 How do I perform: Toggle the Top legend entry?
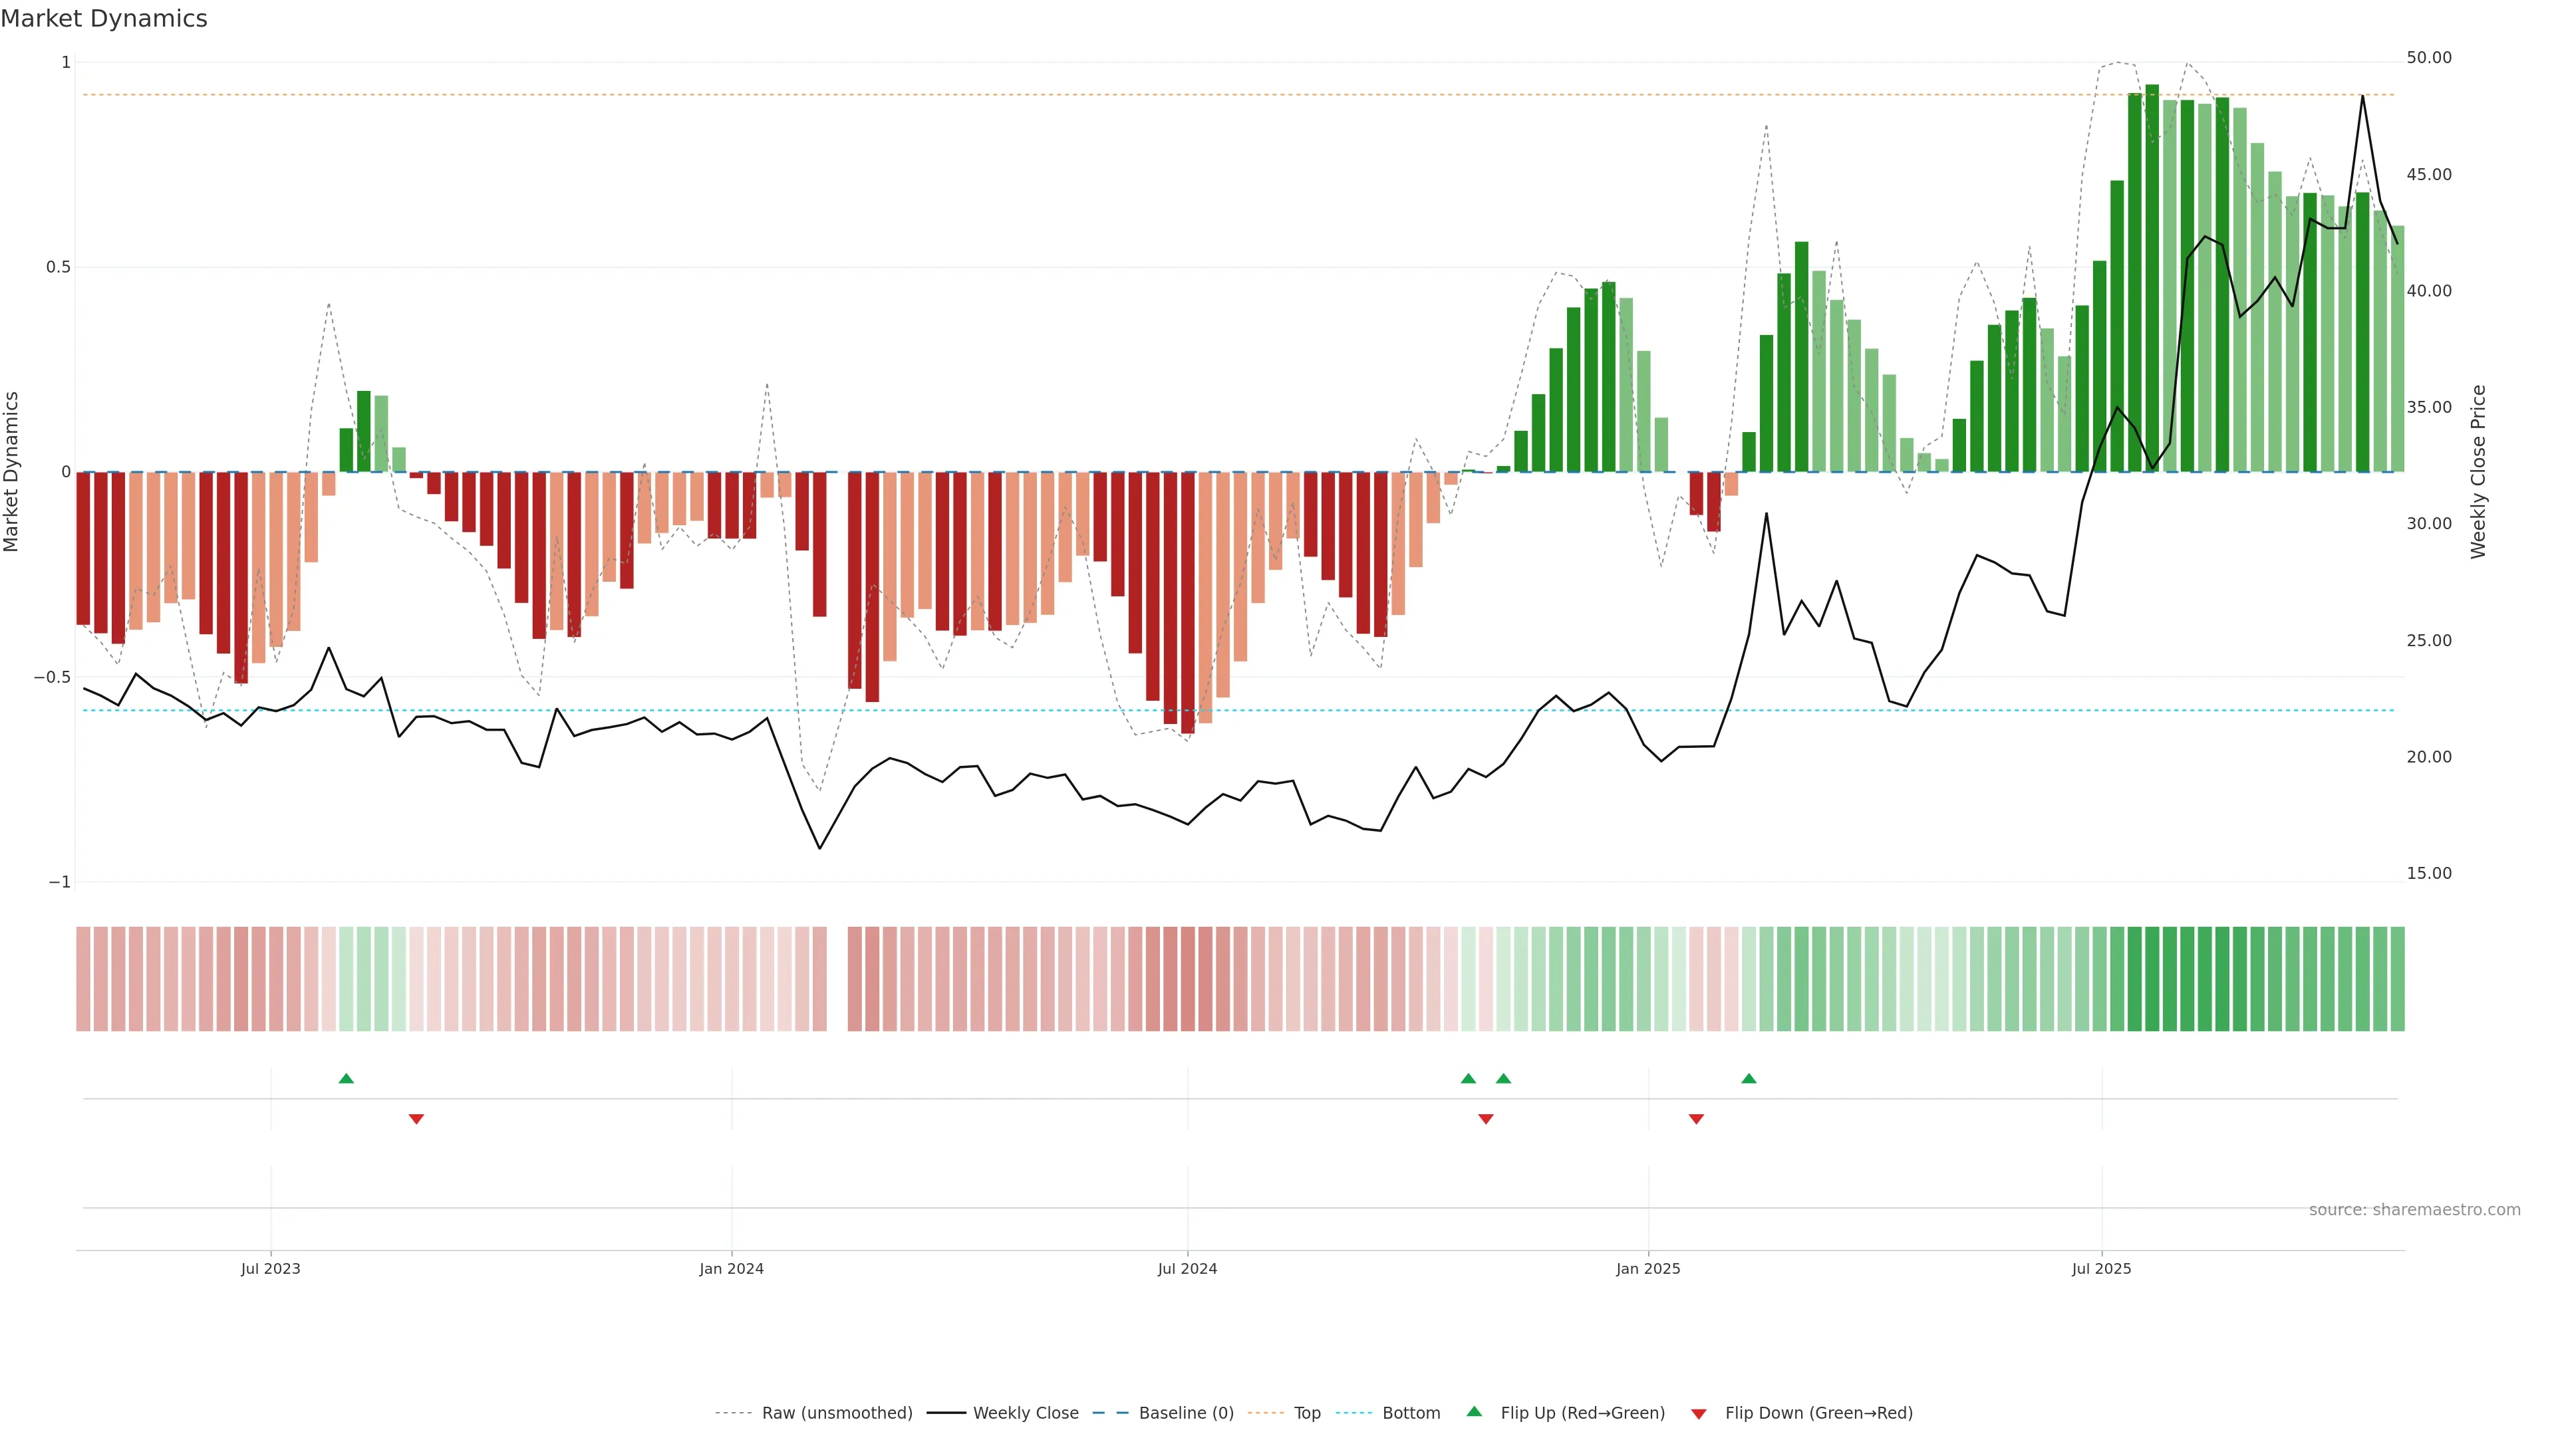[x=1307, y=1413]
